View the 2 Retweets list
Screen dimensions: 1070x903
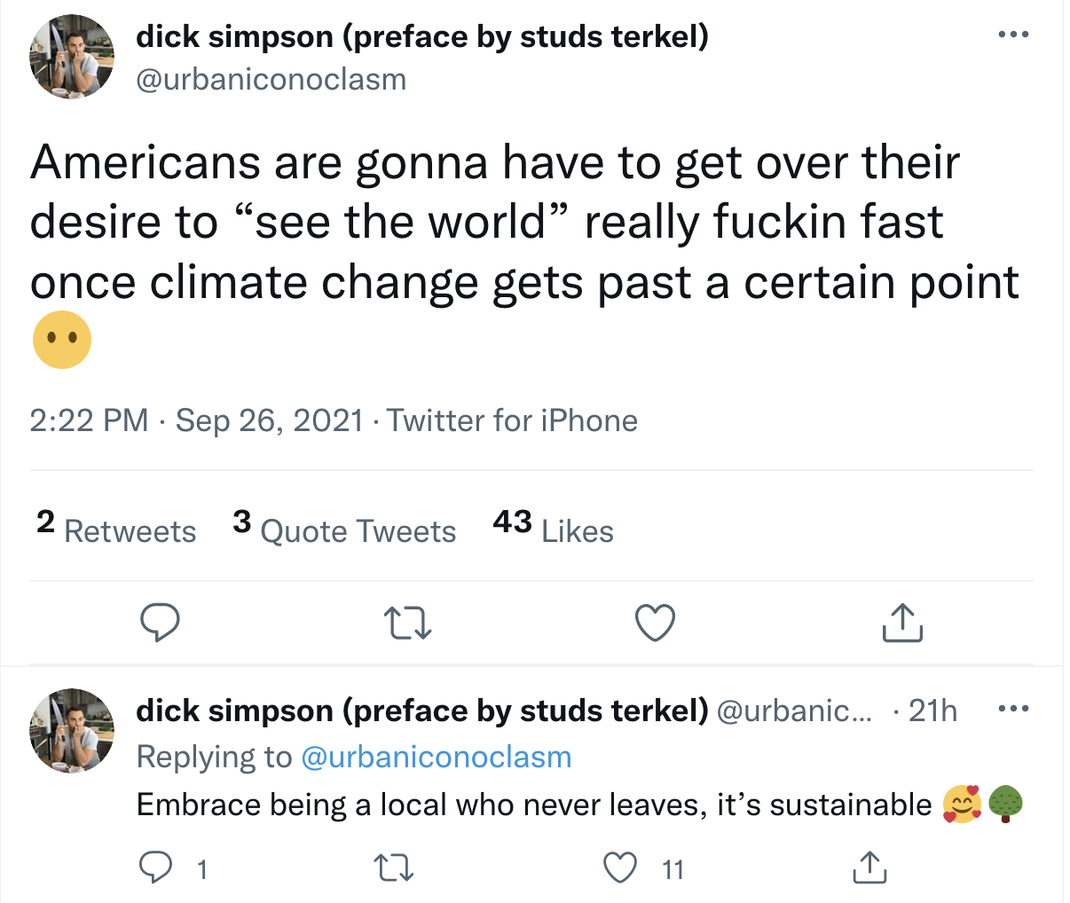coord(116,530)
